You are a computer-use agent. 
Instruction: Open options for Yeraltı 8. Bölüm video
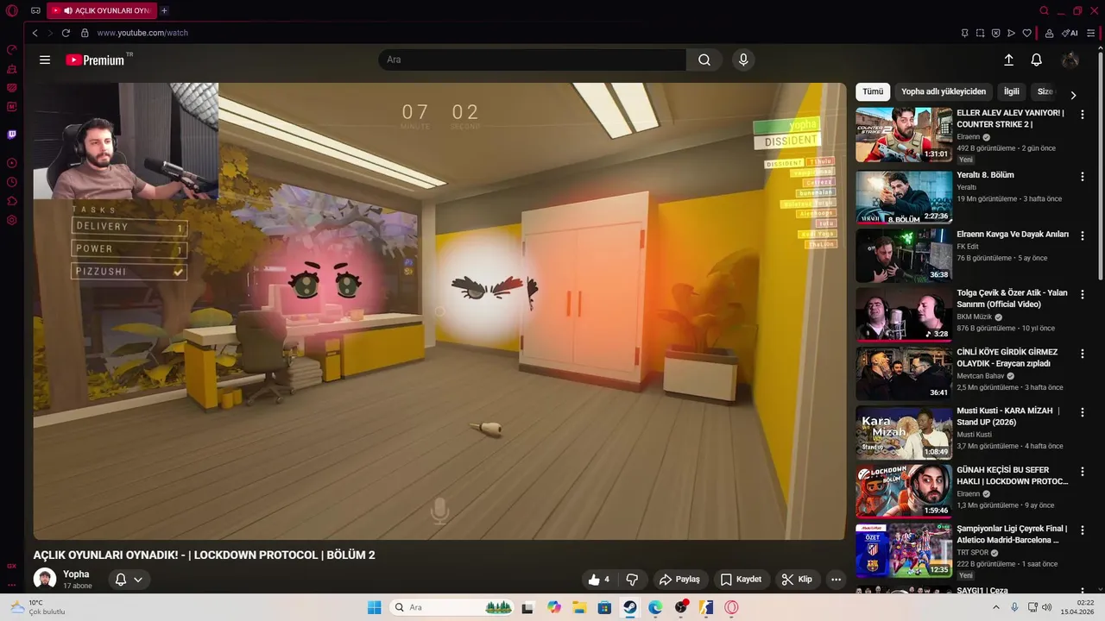point(1082,176)
